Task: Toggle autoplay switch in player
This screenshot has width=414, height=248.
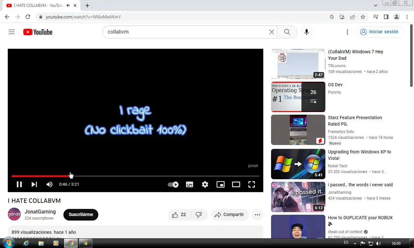Action: (173, 185)
